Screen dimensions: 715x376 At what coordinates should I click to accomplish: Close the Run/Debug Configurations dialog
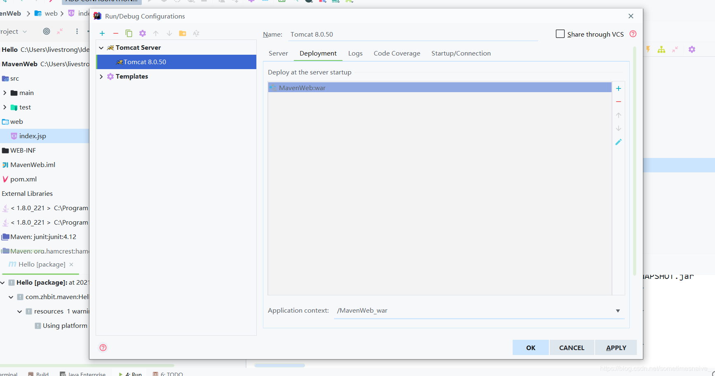point(631,16)
